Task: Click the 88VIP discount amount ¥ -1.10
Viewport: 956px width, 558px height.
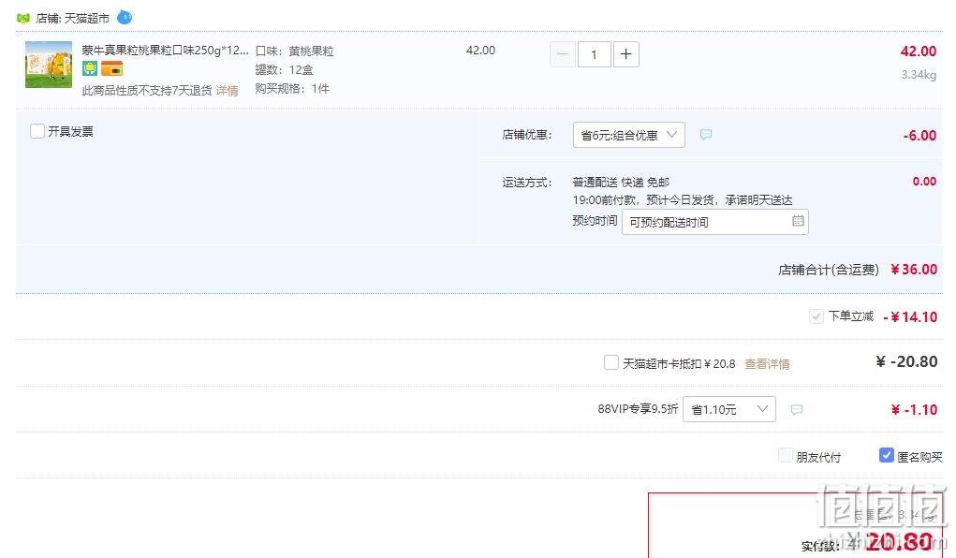Action: (913, 409)
